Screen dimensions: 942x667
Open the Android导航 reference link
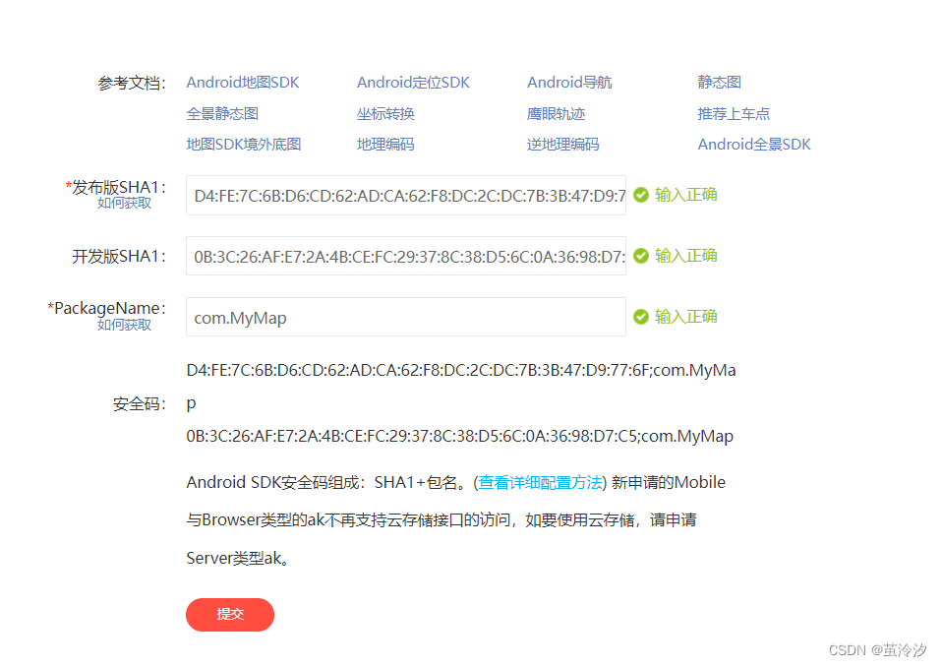(x=569, y=83)
